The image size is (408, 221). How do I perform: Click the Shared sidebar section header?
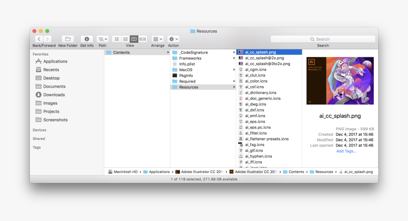(x=39, y=138)
